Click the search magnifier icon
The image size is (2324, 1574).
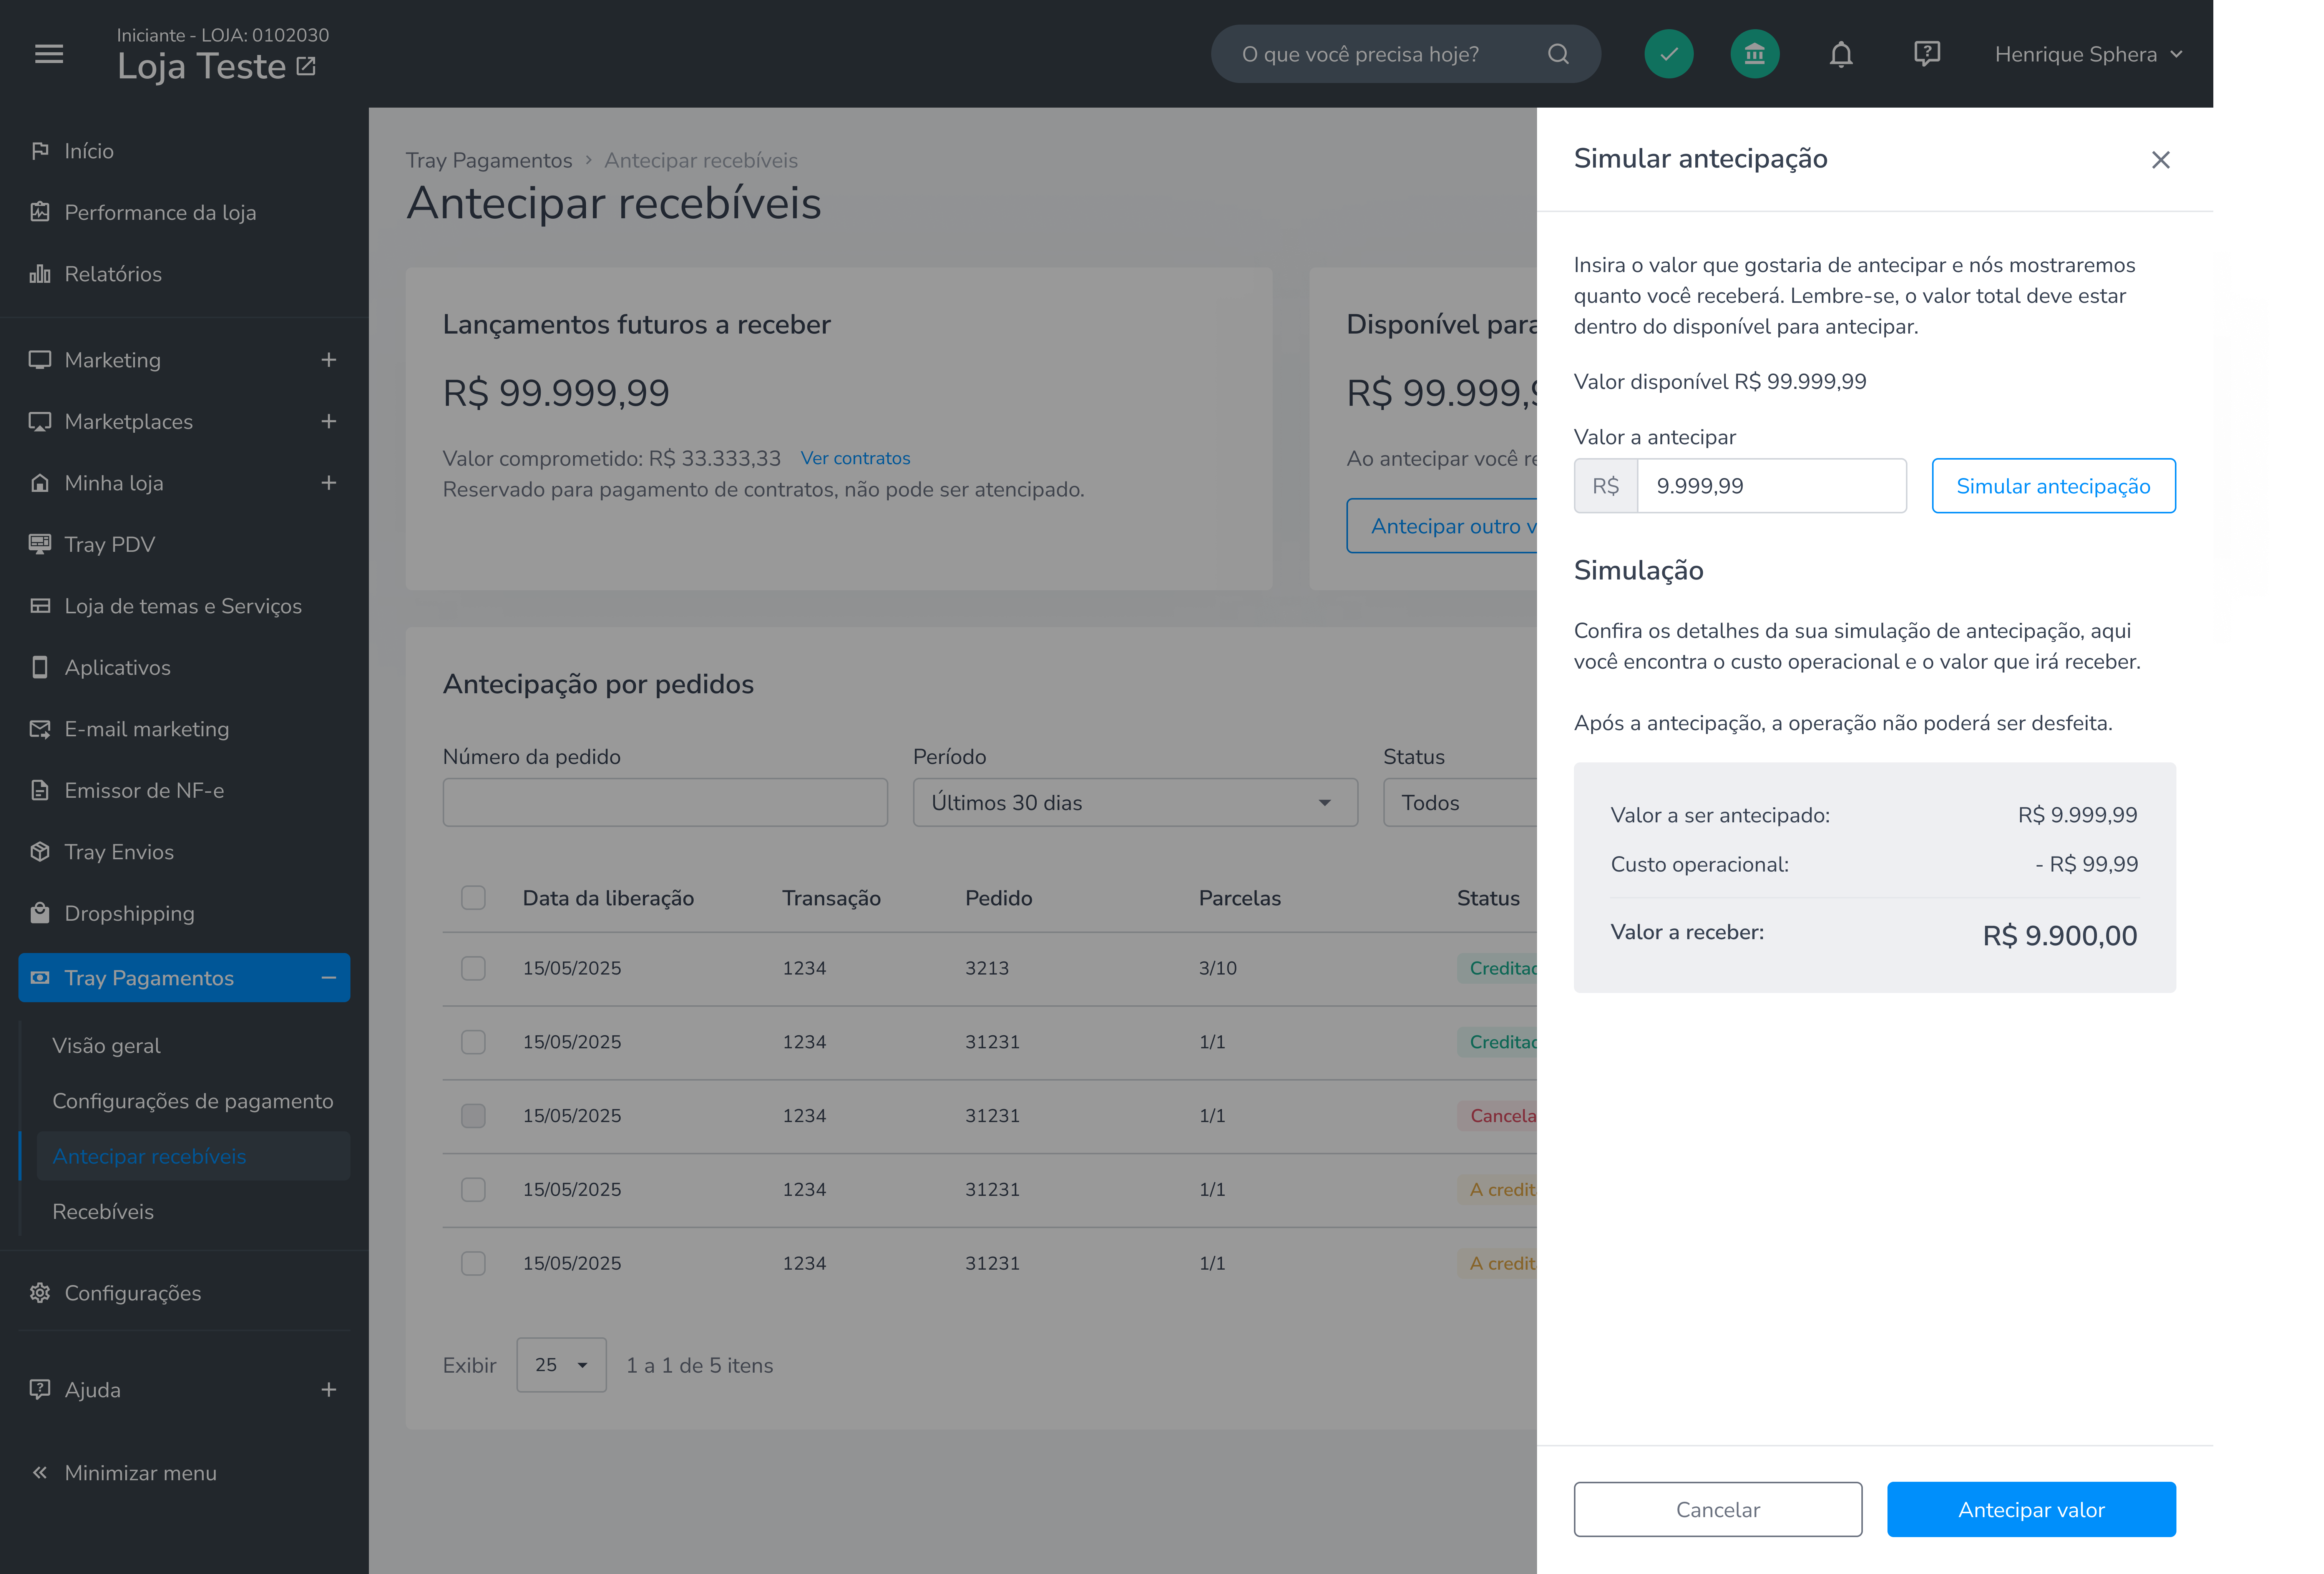click(x=1558, y=54)
